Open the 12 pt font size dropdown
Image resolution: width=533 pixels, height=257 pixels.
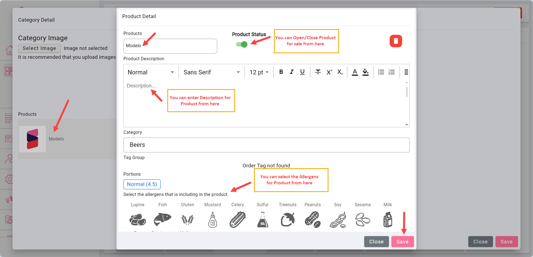click(x=259, y=72)
